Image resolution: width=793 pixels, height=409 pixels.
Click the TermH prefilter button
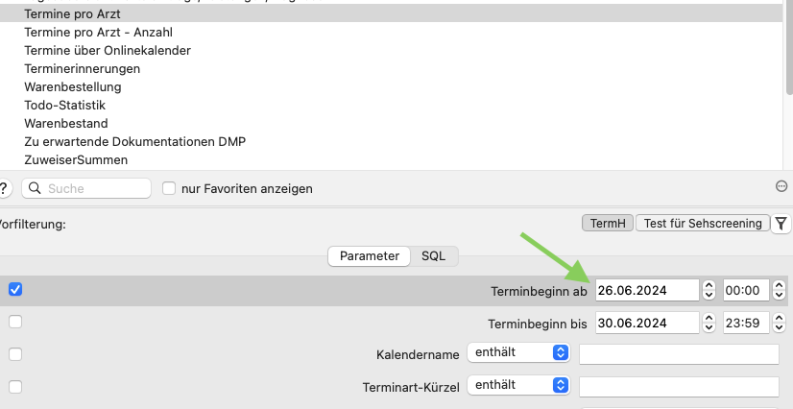(608, 223)
